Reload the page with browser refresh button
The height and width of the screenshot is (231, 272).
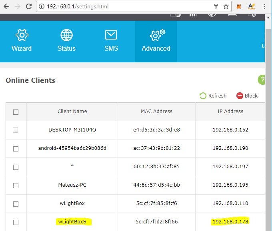coord(28,6)
